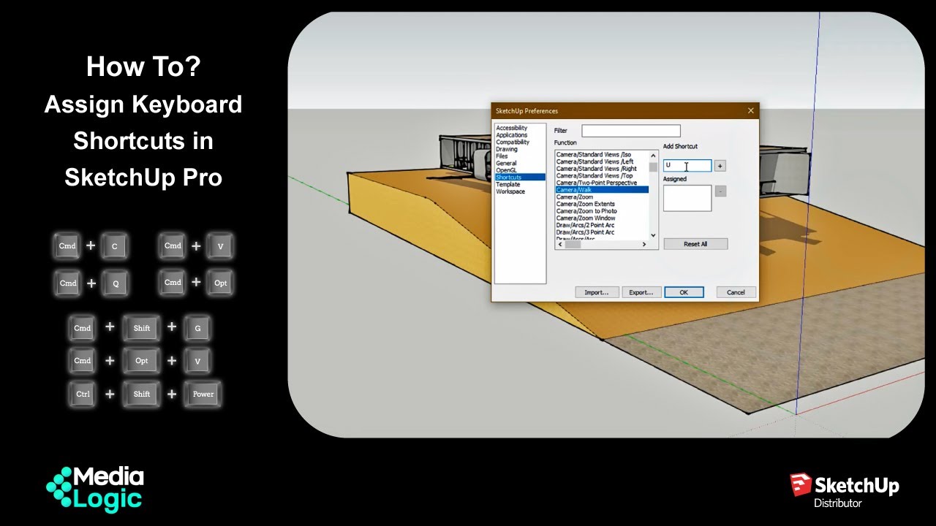Select Camera/Zoom function
This screenshot has height=526, width=936.
click(575, 197)
